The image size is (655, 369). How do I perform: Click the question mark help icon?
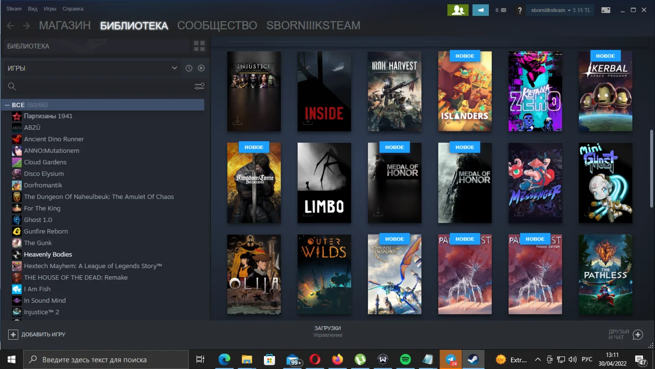pyautogui.click(x=519, y=10)
